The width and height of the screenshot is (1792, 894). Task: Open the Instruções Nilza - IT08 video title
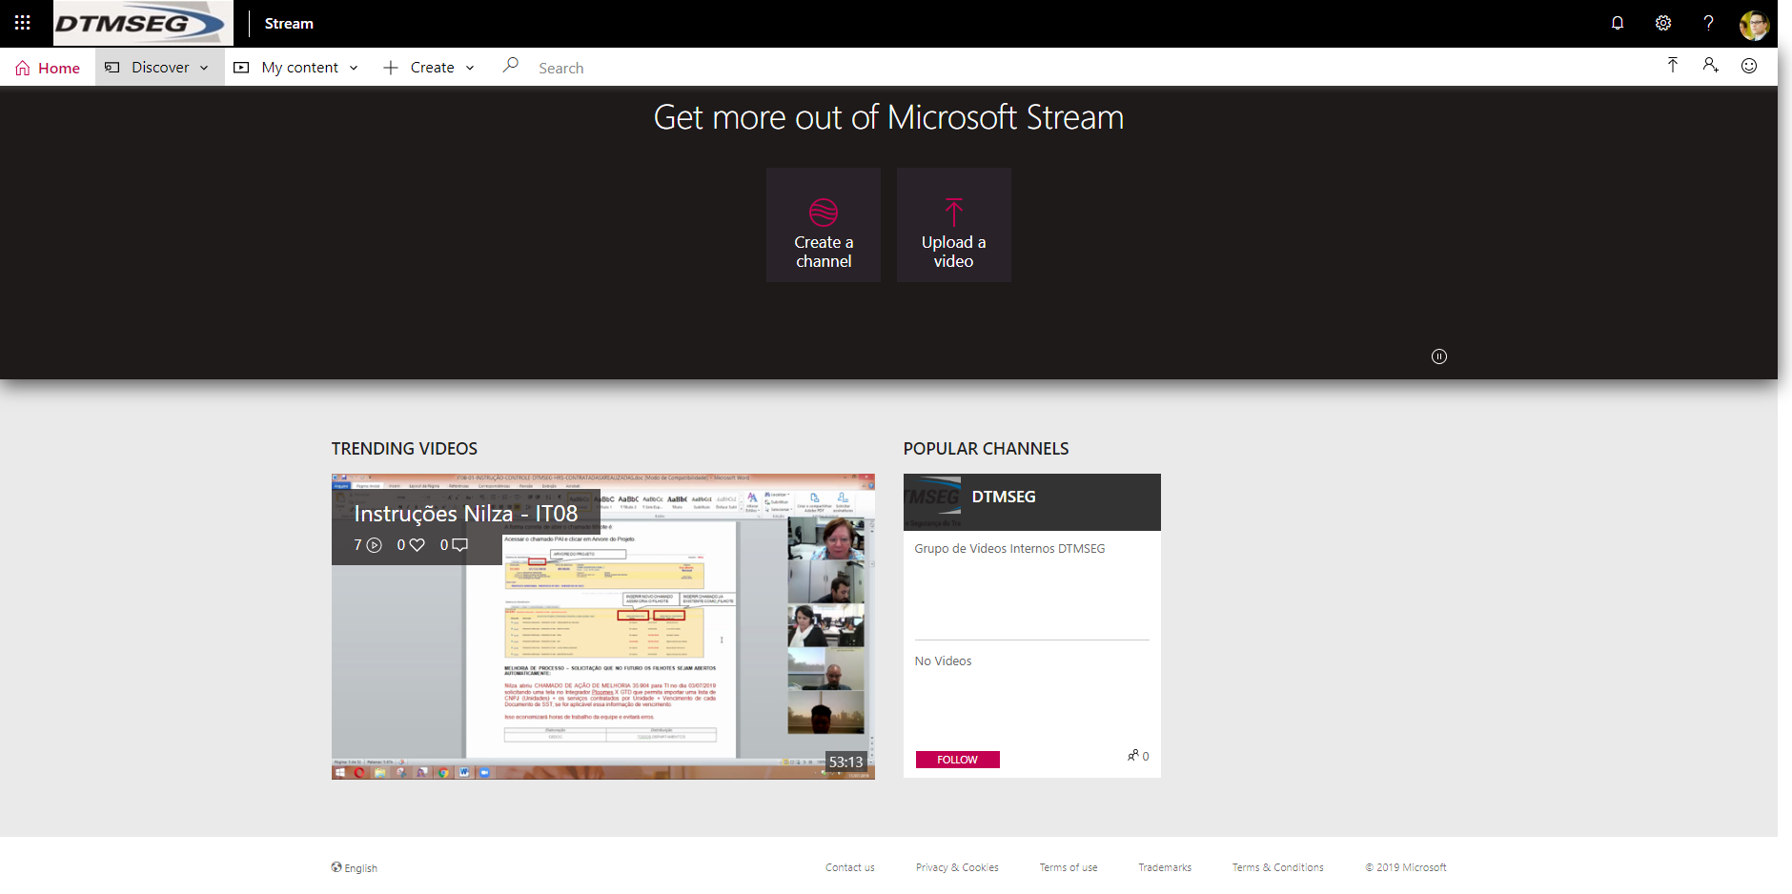pos(466,514)
